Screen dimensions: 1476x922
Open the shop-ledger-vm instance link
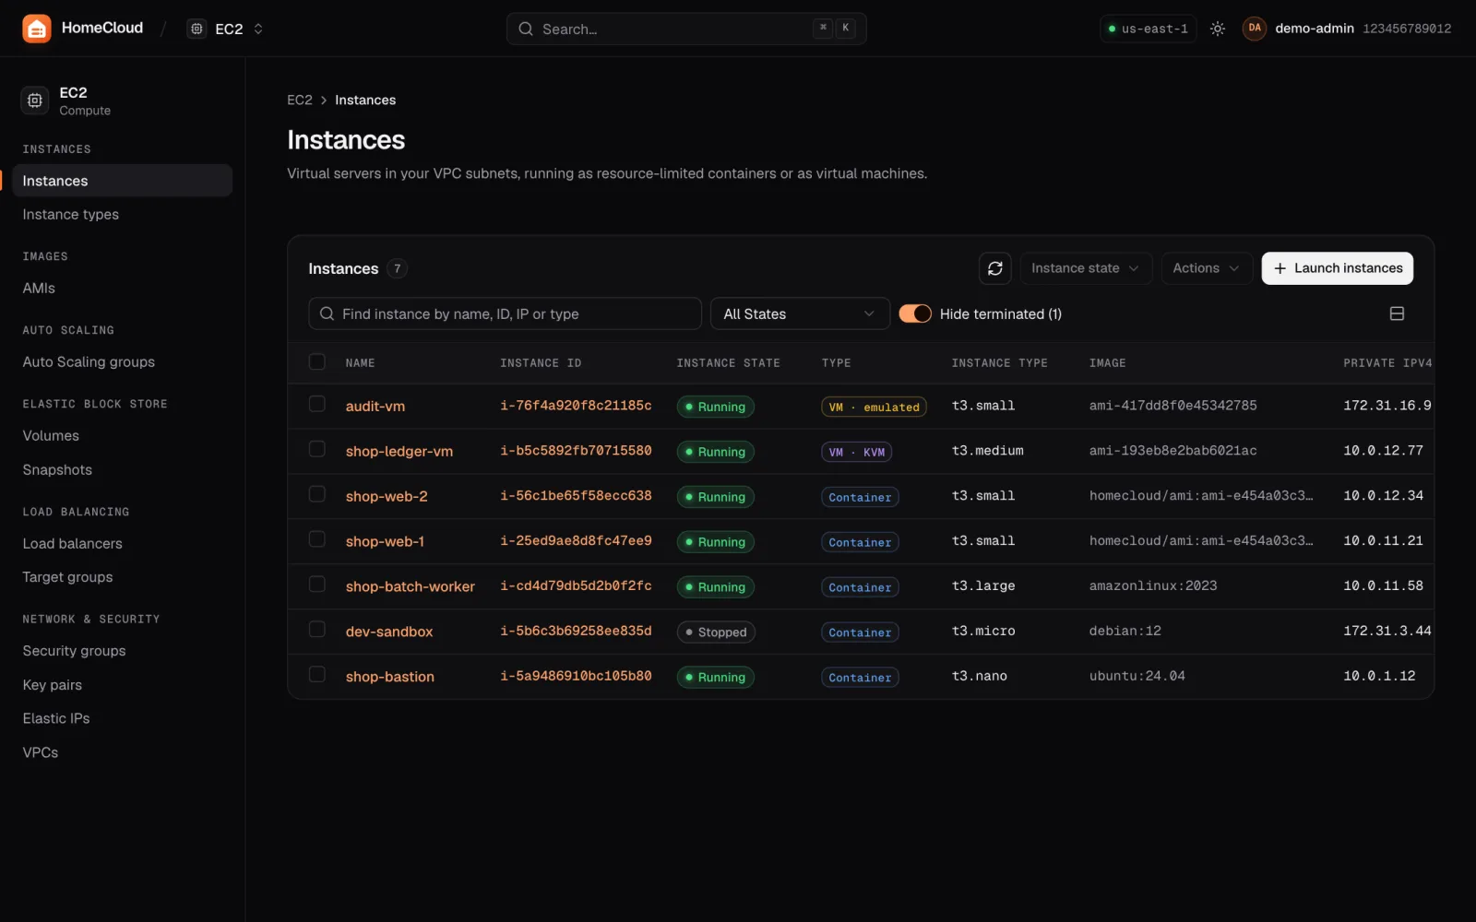(x=399, y=452)
